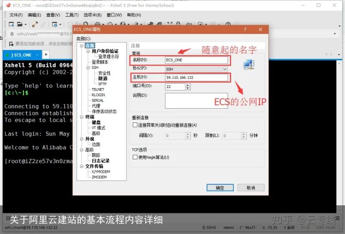Viewport: 345px width, 234px height.
Task: Click the connect plug toolbar icon
Action: [35, 24]
